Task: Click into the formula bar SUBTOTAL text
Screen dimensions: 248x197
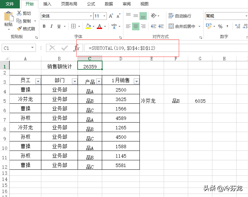Action: point(122,48)
